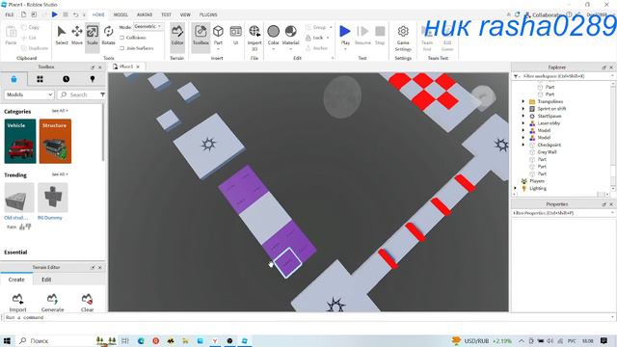Click the Toolbox Search field
Viewport: 617px width, 347px height.
pyautogui.click(x=79, y=94)
